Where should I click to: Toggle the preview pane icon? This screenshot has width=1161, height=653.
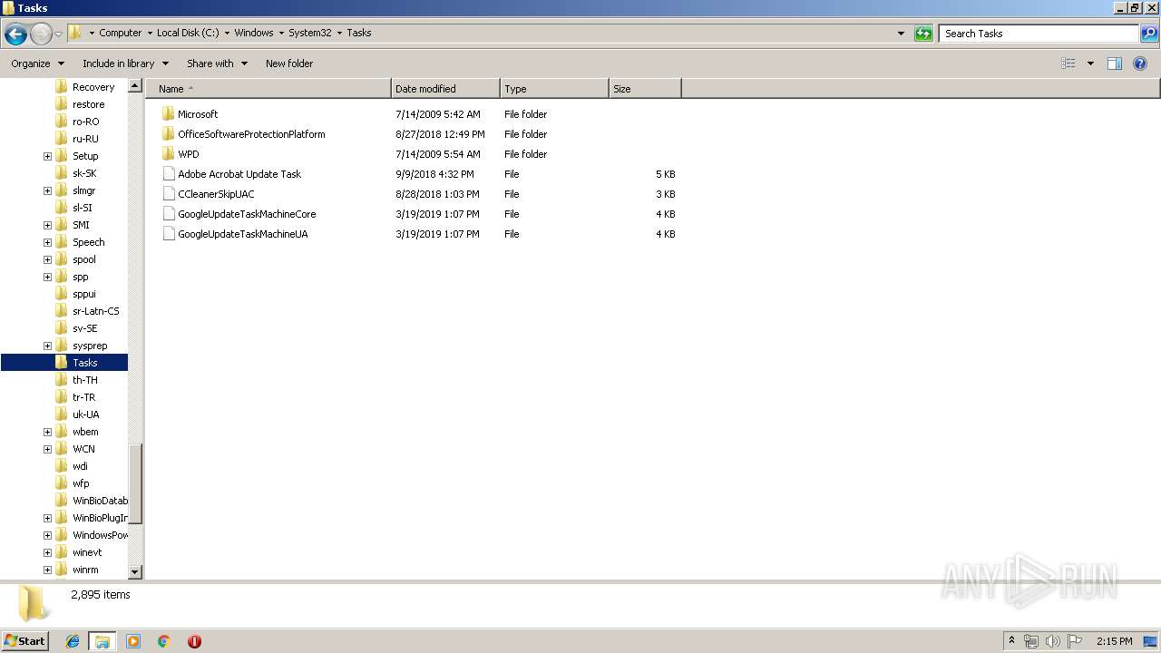coord(1115,63)
